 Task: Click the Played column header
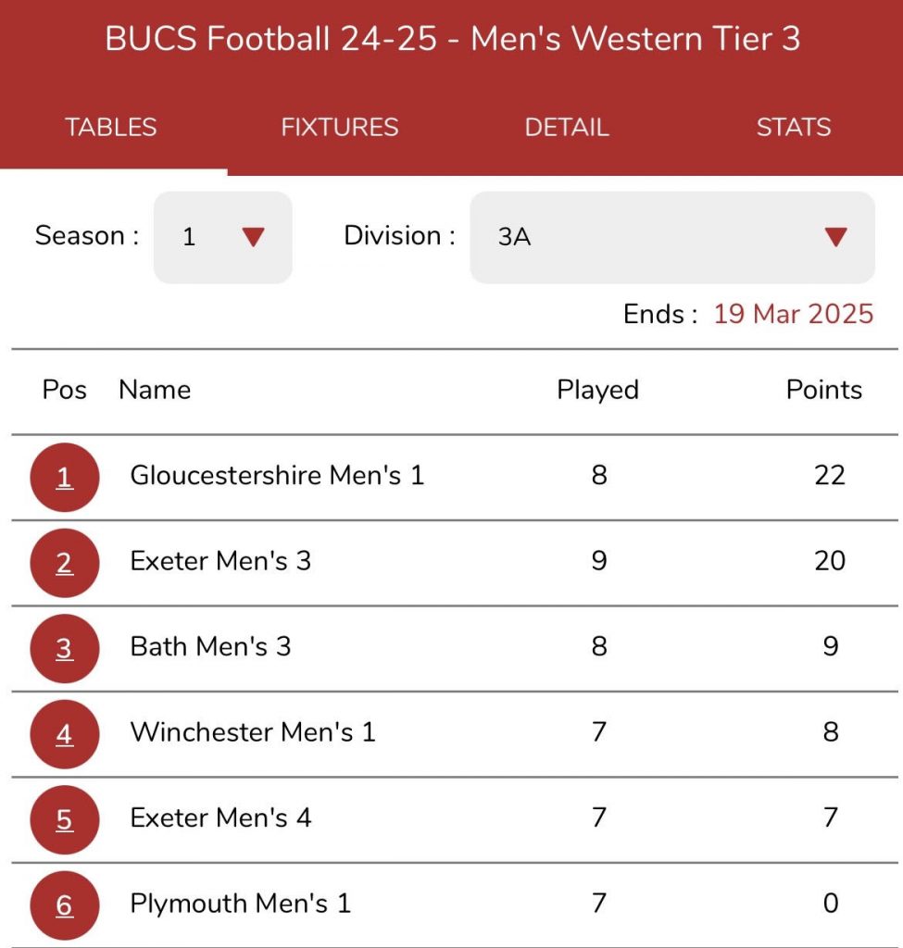click(597, 390)
